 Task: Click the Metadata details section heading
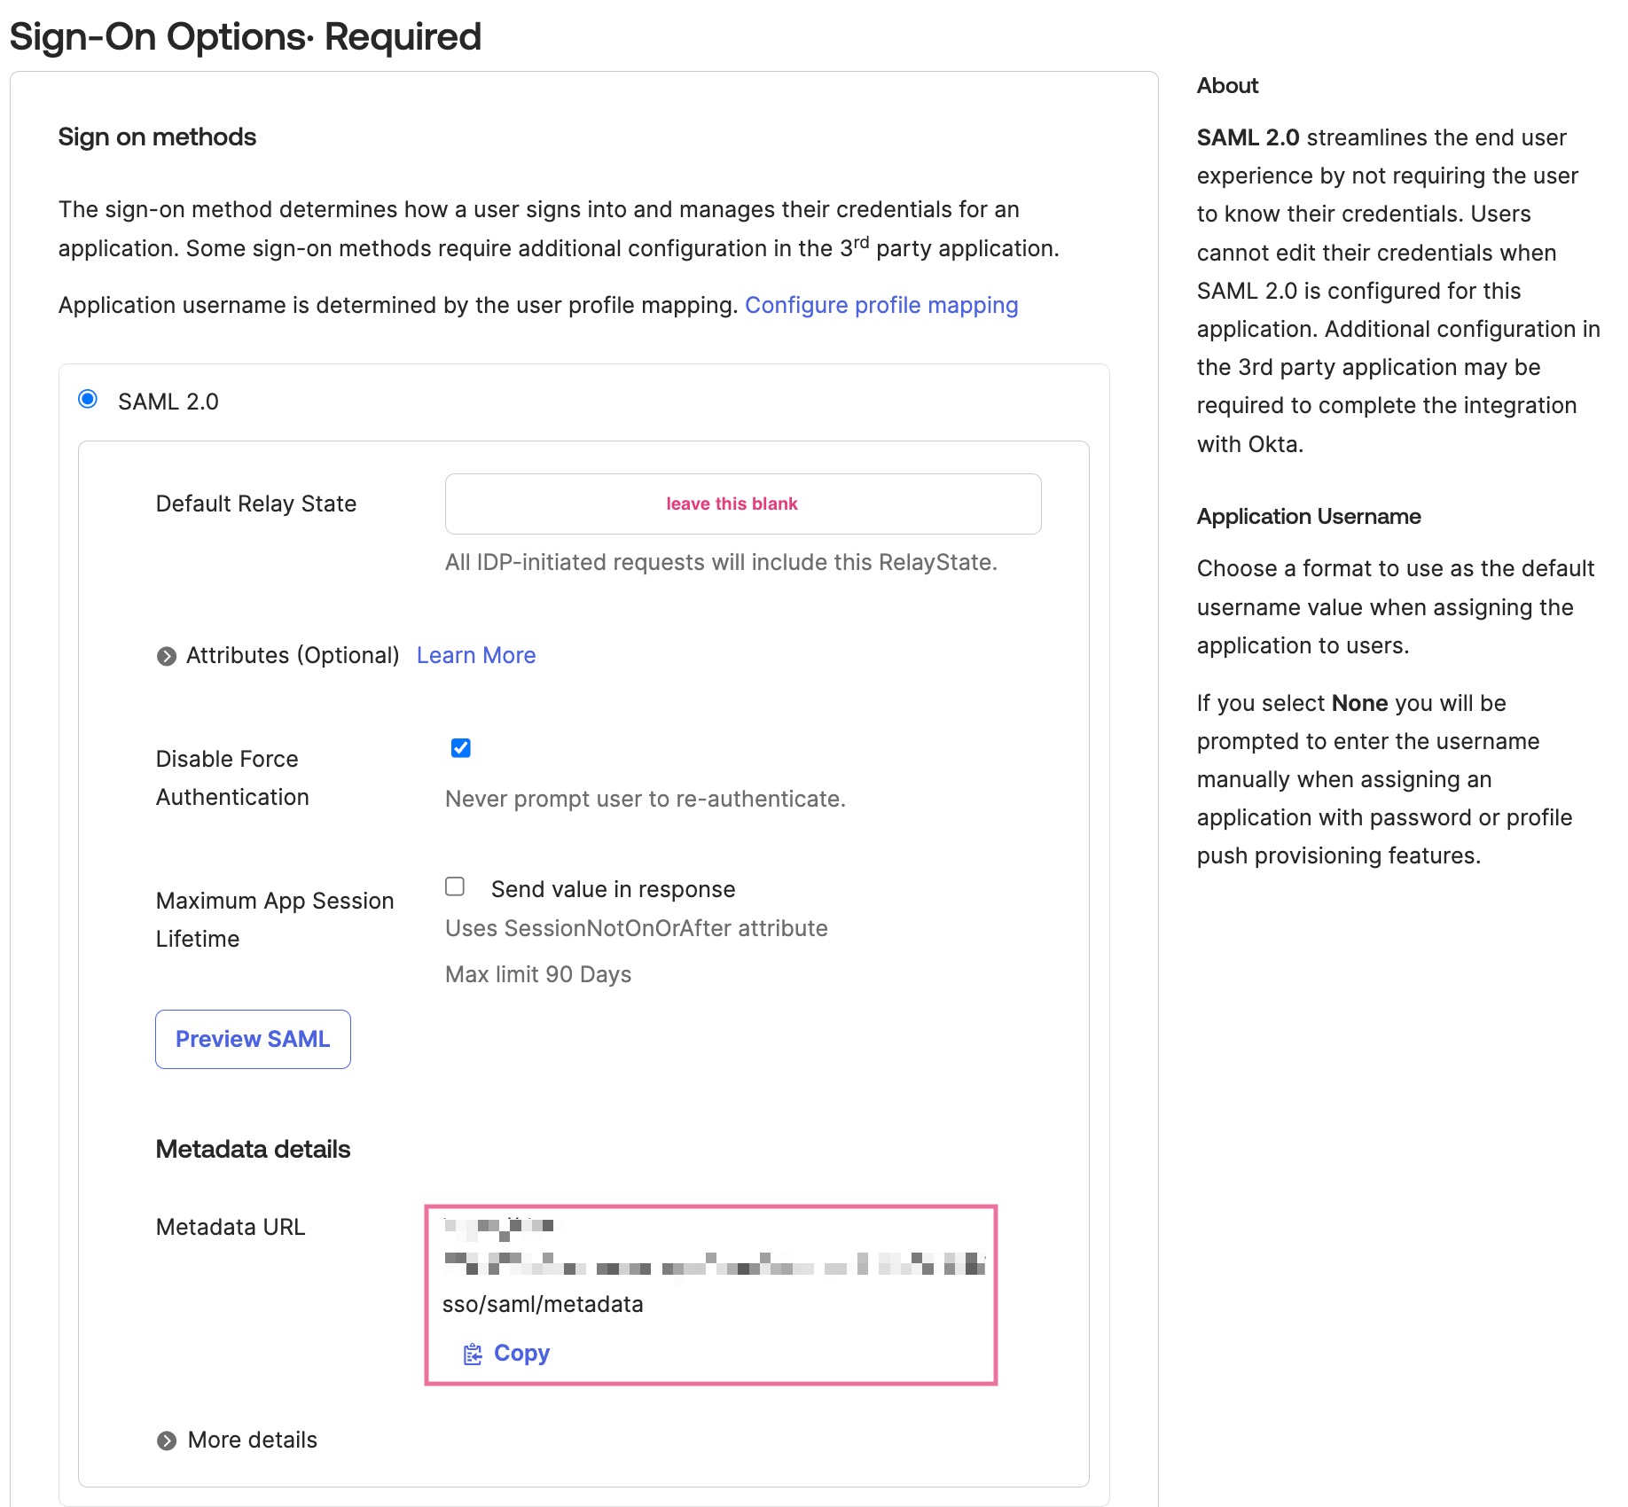[x=254, y=1149]
